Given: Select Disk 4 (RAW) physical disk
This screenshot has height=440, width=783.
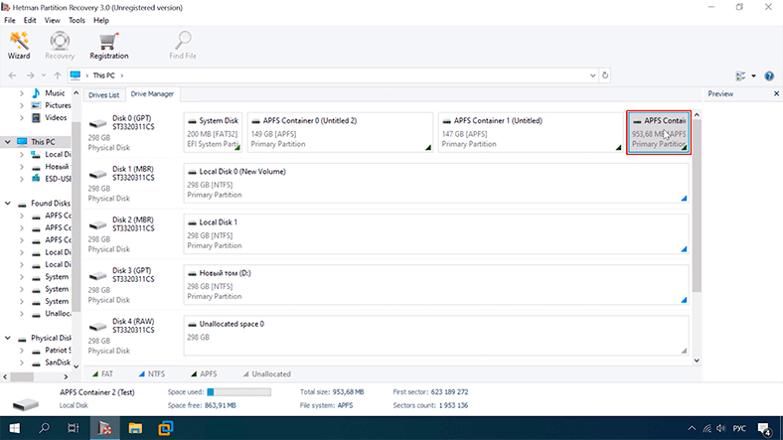Looking at the screenshot, I should [132, 336].
